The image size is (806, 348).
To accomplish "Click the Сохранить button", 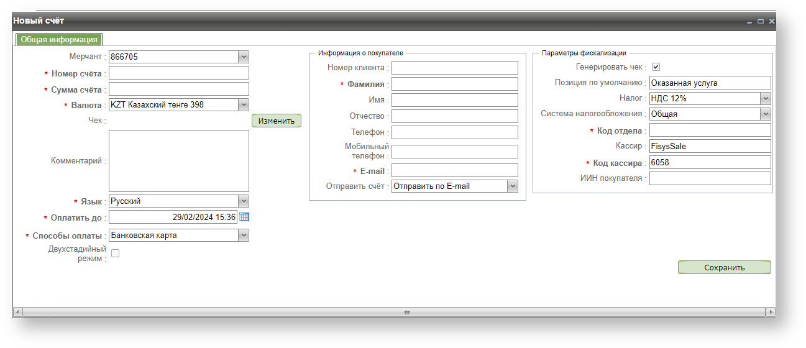I will [724, 268].
